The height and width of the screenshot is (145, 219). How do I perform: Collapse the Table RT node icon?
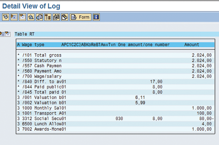pyautogui.click(x=8, y=34)
